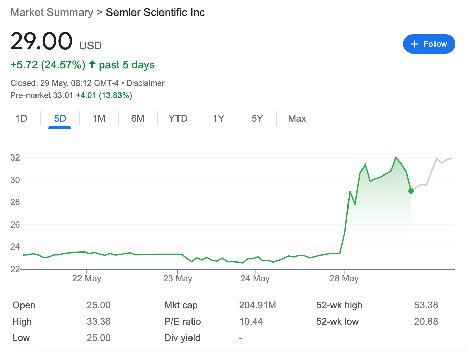Click the Pre-market 33.01 text
The width and height of the screenshot is (469, 351).
tap(42, 95)
